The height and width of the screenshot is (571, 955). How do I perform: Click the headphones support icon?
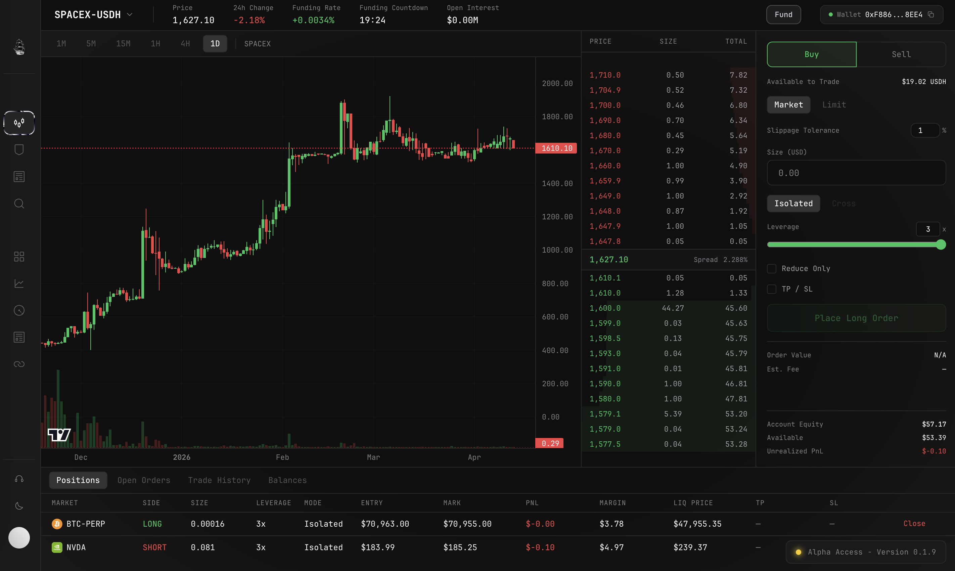pyautogui.click(x=19, y=479)
